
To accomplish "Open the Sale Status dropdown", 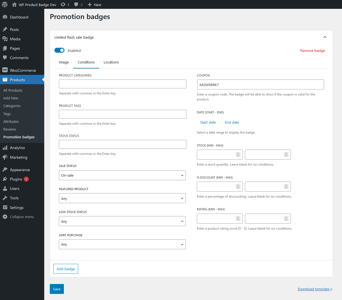I will point(122,175).
